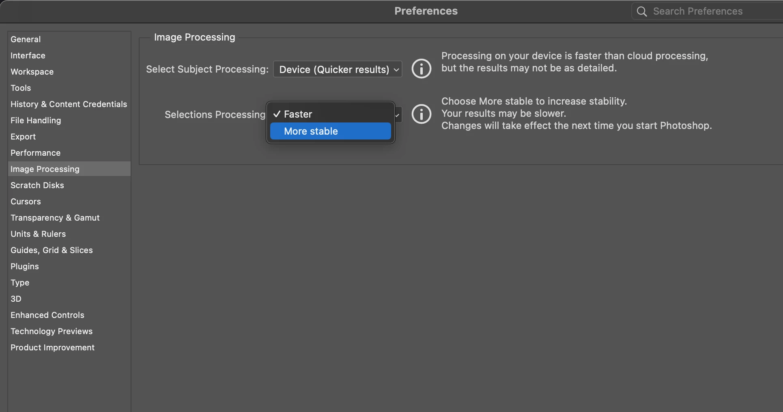Open the Plugins preferences page
This screenshot has height=412, width=783.
coord(25,266)
